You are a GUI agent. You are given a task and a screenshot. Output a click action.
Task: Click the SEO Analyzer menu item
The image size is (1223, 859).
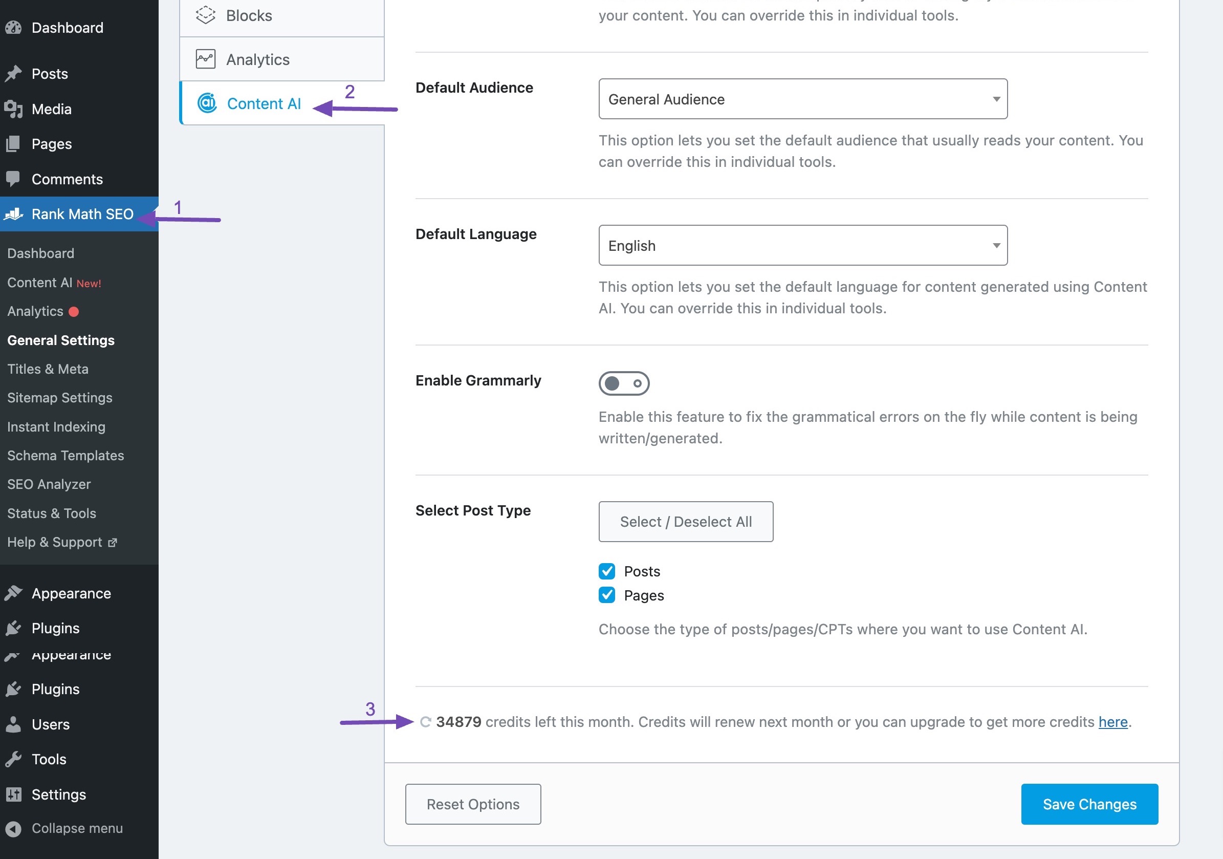pos(48,483)
